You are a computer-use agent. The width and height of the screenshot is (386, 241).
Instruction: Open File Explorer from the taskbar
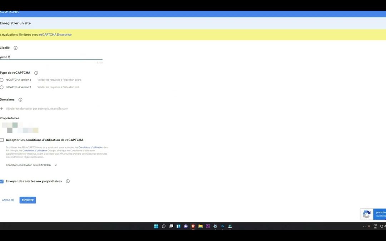(201, 226)
